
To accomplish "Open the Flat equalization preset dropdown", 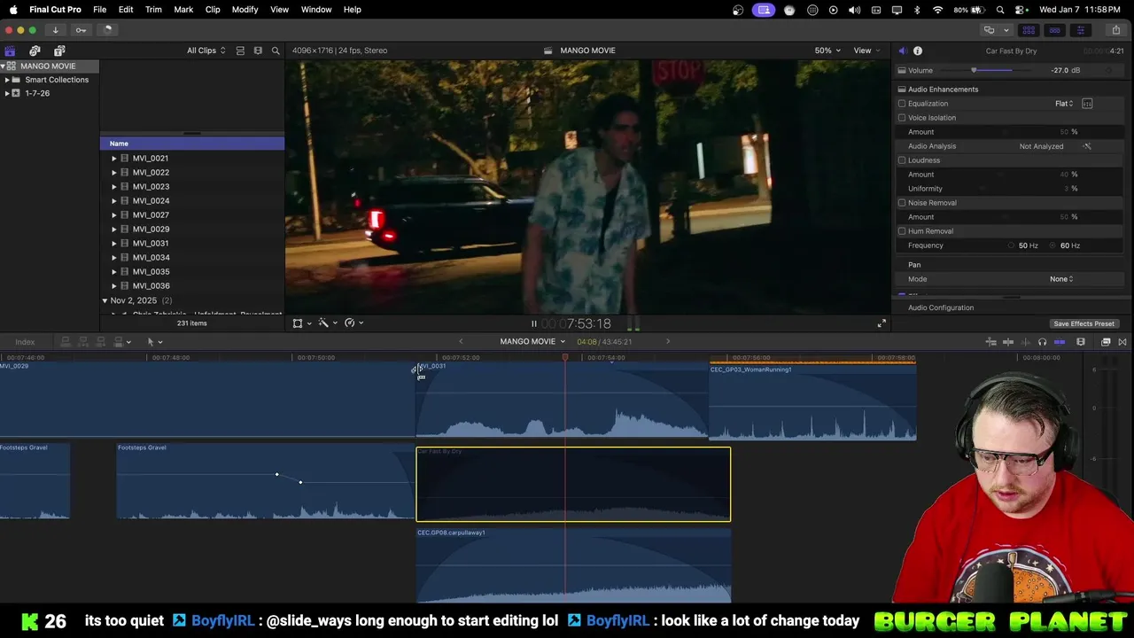I will (x=1064, y=104).
